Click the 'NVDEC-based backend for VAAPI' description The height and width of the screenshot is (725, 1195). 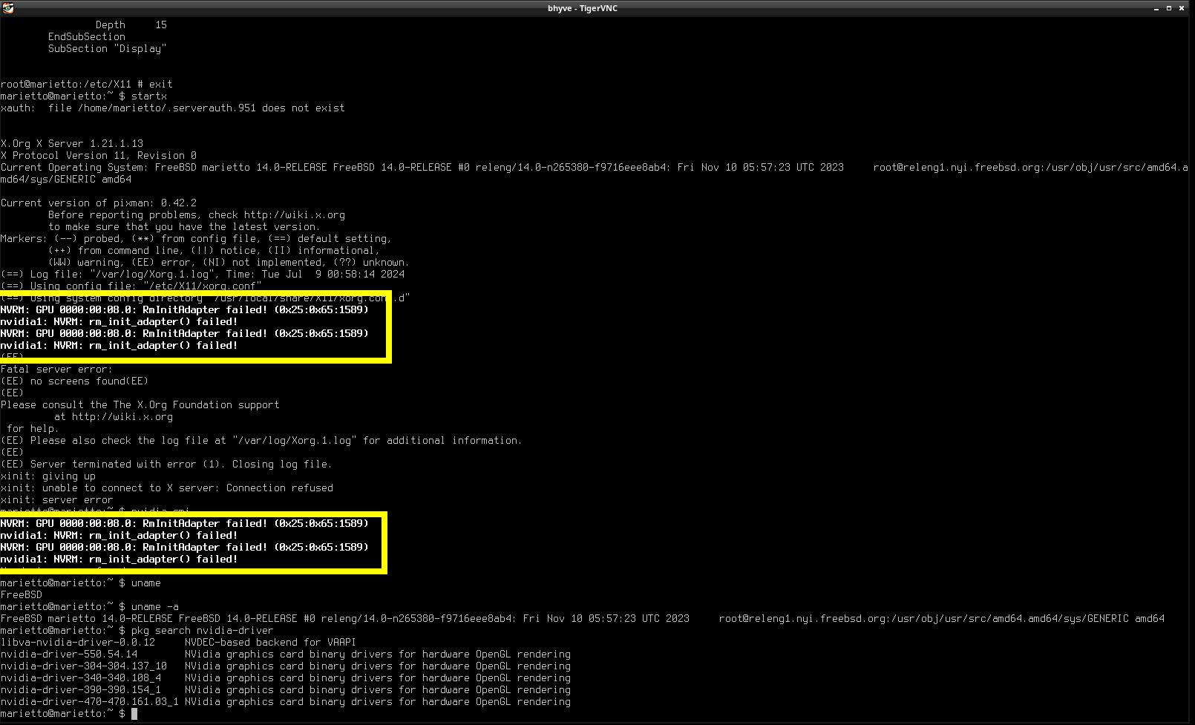(270, 643)
